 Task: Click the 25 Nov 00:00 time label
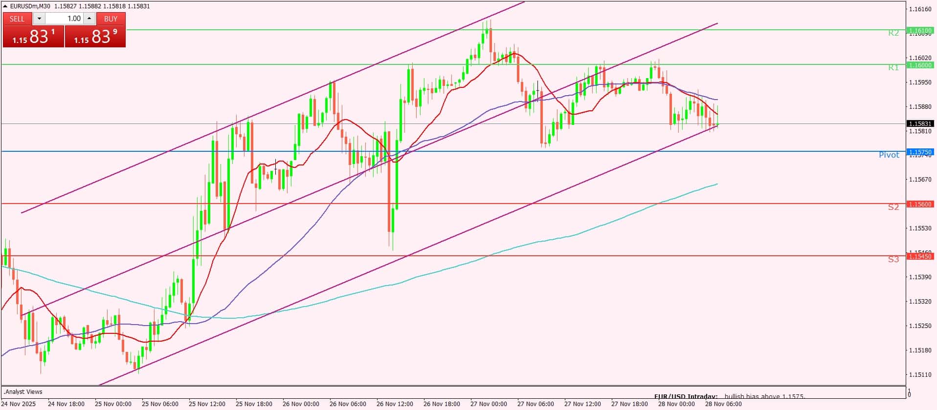(113, 404)
